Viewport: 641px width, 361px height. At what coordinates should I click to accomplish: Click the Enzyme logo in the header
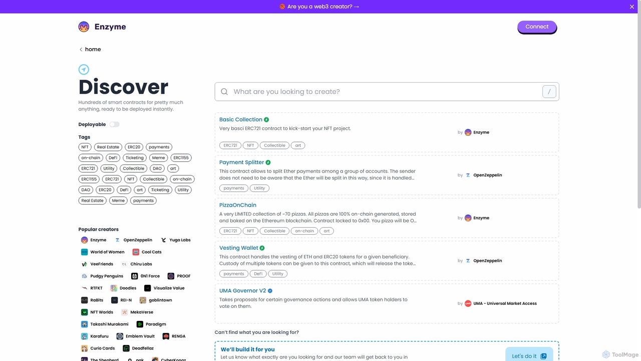(84, 27)
